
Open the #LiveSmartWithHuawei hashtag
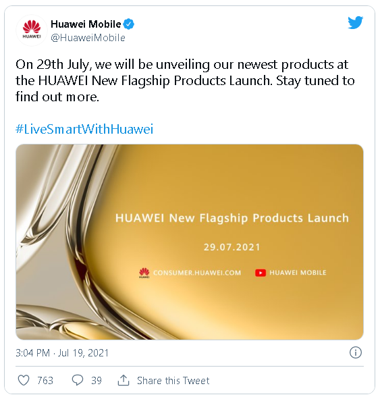(x=84, y=129)
